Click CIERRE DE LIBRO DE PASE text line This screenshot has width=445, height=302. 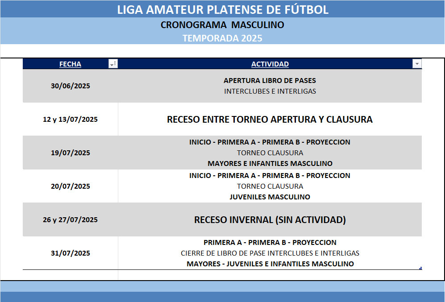270,253
